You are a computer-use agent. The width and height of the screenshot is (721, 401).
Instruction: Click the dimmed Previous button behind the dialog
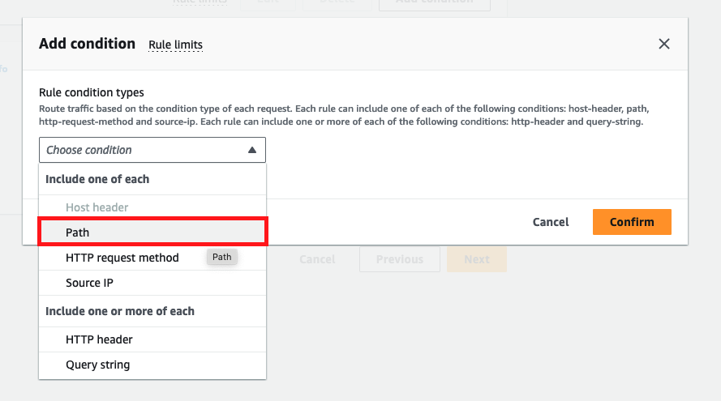tap(400, 259)
